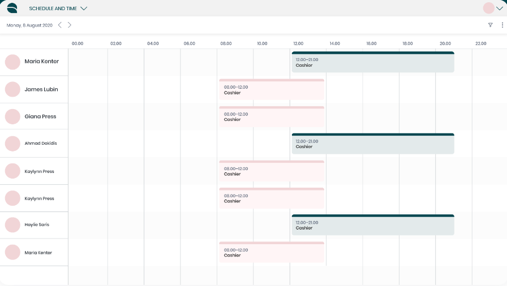The image size is (507, 286).
Task: Open Ahmad Dokidis employee name
Action: 41,144
